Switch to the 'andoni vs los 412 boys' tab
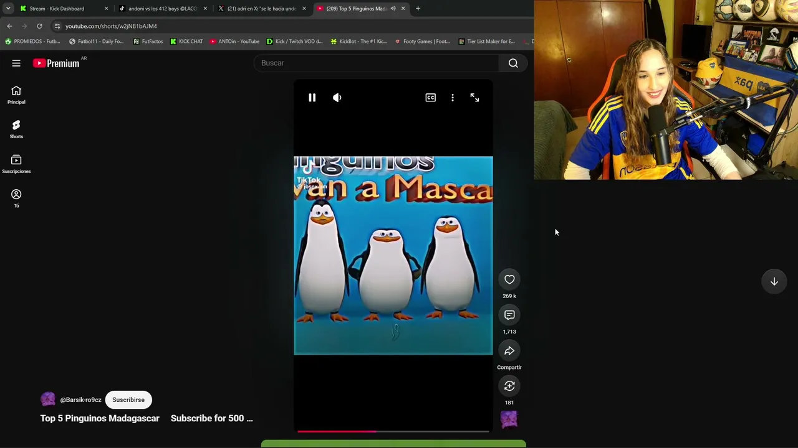Screen dimensions: 798x448 pyautogui.click(x=162, y=9)
